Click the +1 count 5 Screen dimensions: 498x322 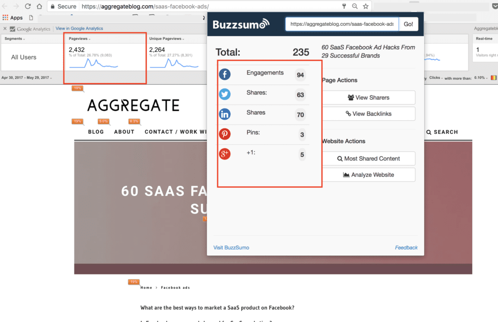point(302,155)
